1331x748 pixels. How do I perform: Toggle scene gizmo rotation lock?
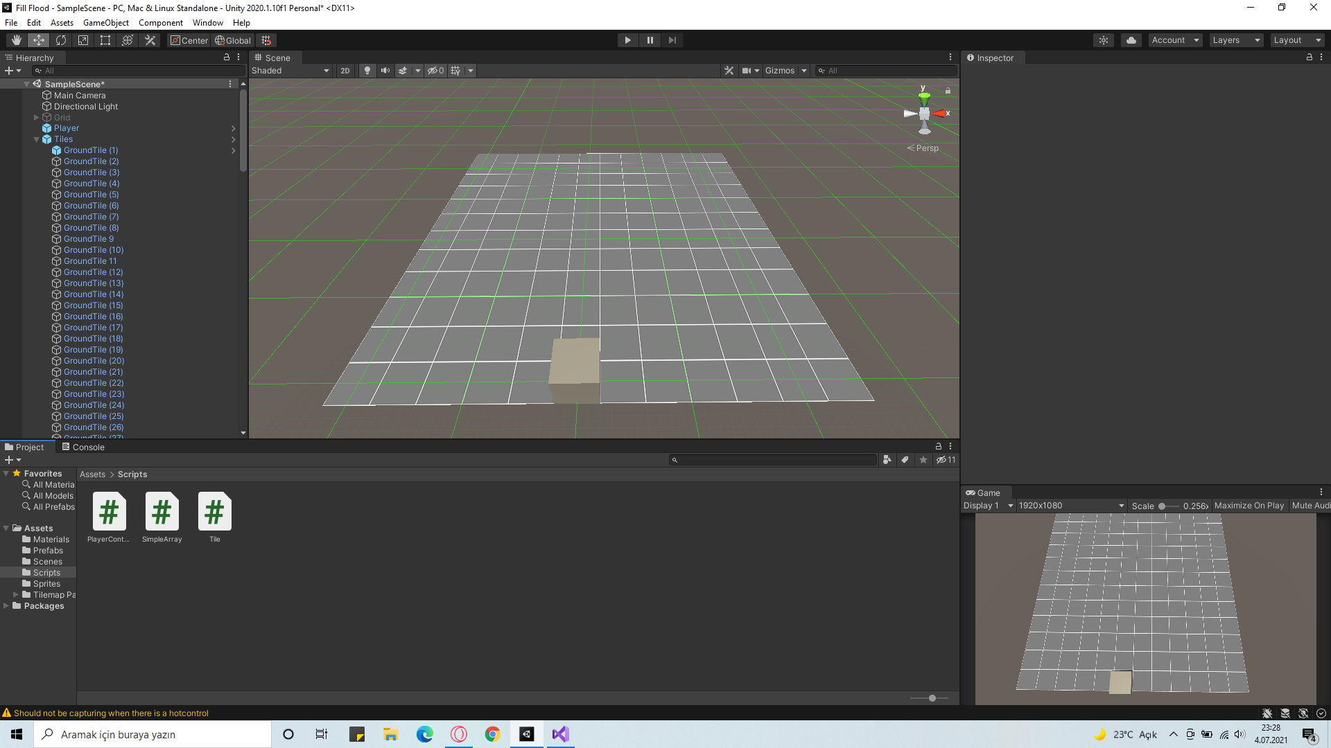(x=948, y=91)
